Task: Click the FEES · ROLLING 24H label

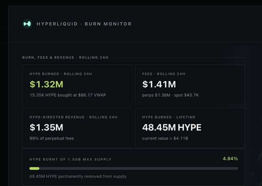Action: click(164, 74)
